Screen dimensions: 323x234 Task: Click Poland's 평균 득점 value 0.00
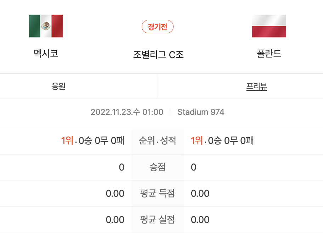(200, 194)
